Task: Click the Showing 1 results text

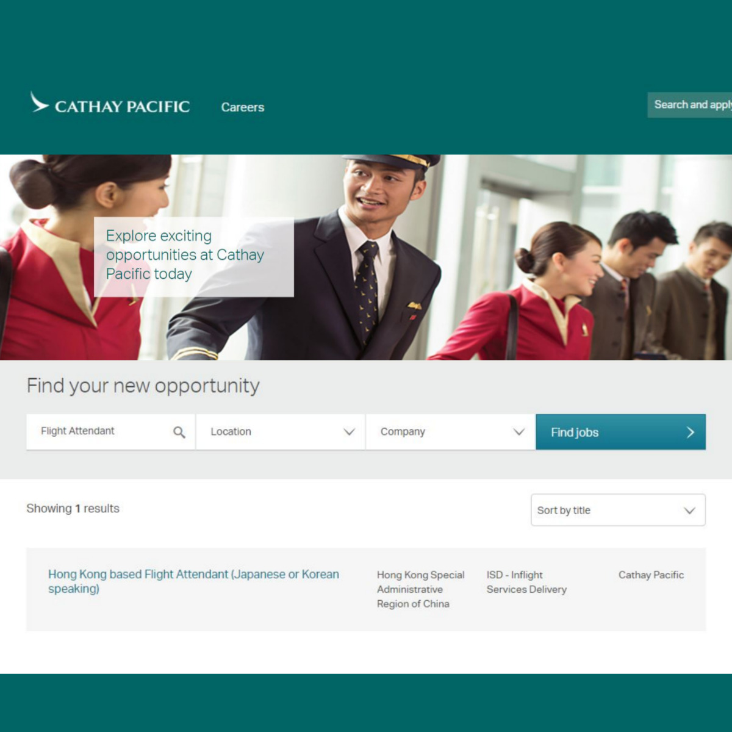Action: click(x=73, y=509)
